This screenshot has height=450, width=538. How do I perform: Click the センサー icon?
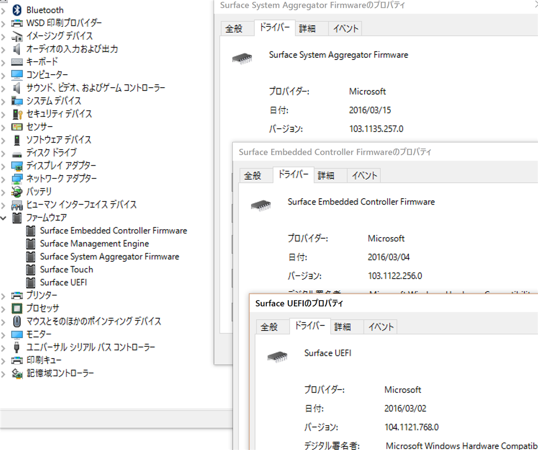(x=17, y=127)
